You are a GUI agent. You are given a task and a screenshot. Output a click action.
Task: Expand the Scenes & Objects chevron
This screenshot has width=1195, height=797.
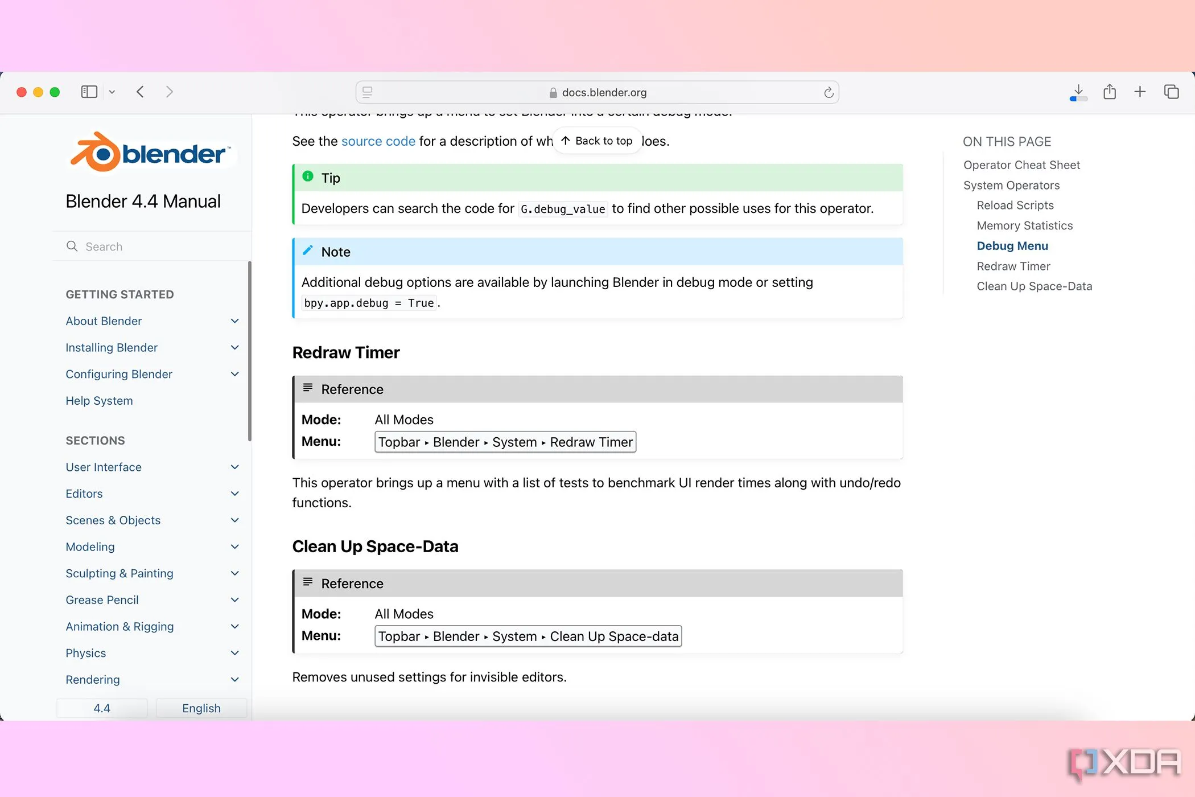tap(234, 520)
